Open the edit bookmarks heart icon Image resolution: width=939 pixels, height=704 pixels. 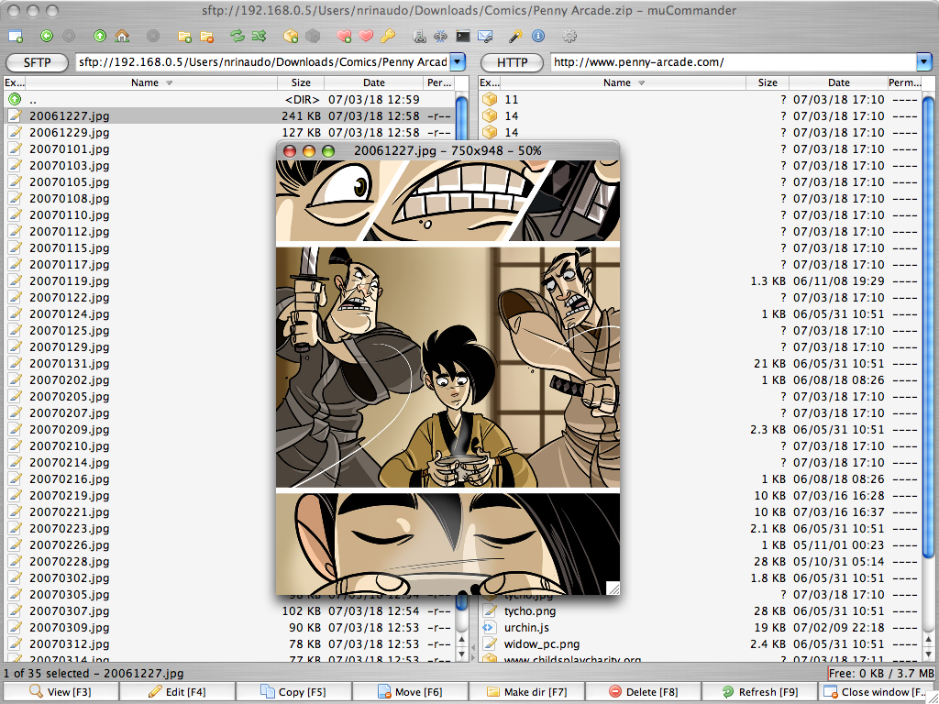pos(366,37)
